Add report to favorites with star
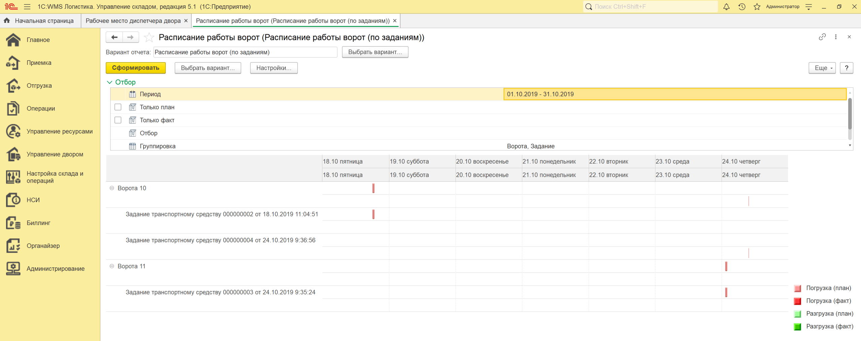Screen dimensions: 861x341 (149, 37)
